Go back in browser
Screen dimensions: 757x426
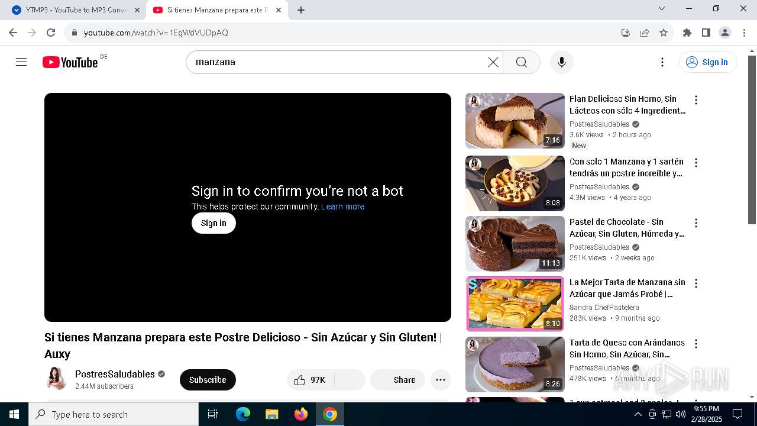click(x=13, y=33)
